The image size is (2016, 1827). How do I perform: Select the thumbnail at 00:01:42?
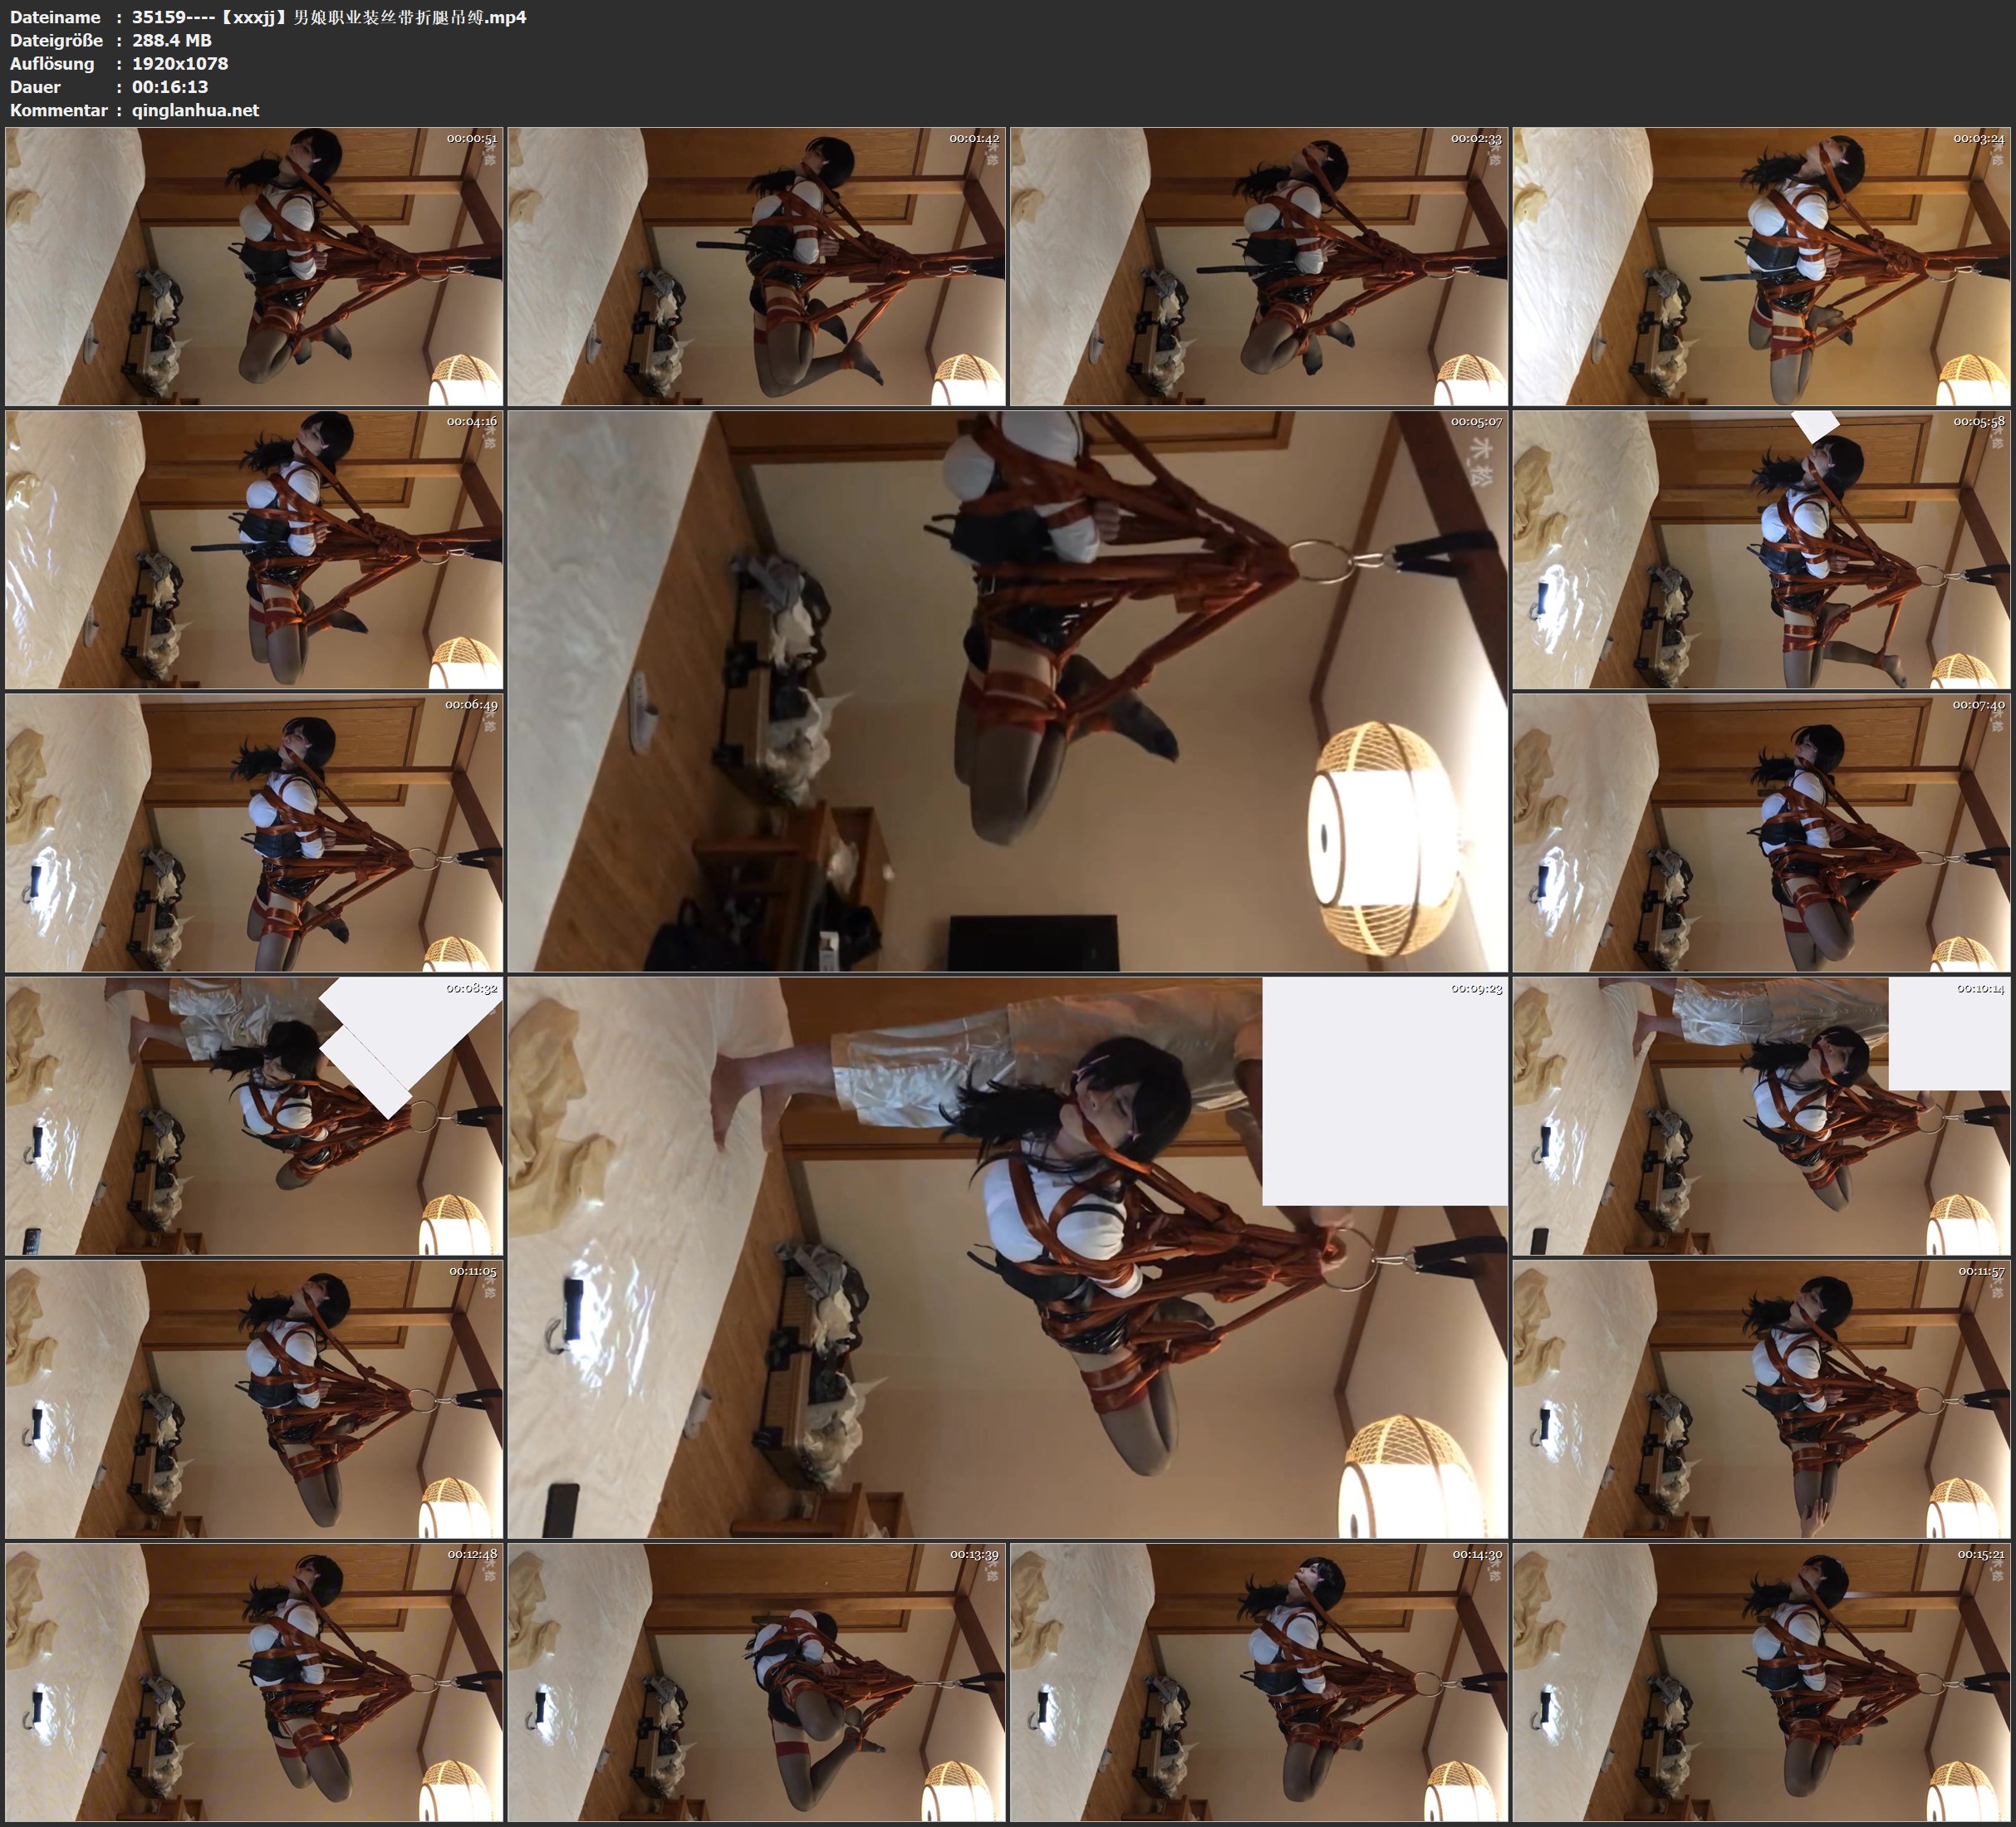pos(756,266)
